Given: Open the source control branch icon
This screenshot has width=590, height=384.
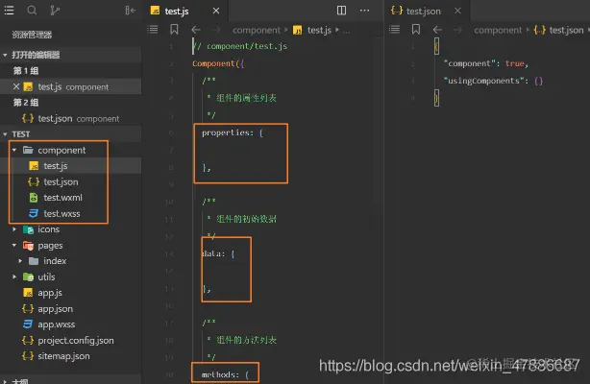Looking at the screenshot, I should [55, 11].
